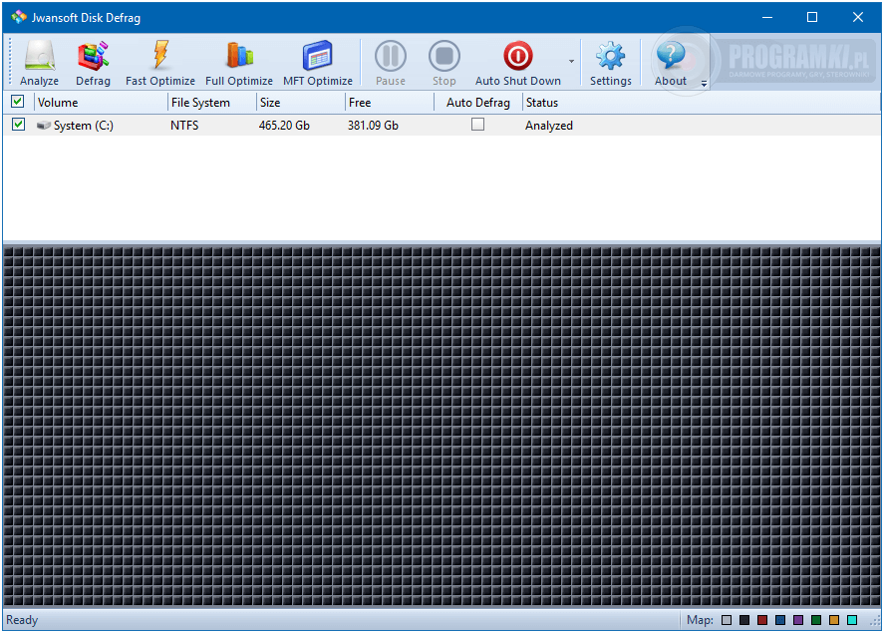Click the Auto Defrag column header
This screenshot has height=632, width=884.
coord(478,103)
